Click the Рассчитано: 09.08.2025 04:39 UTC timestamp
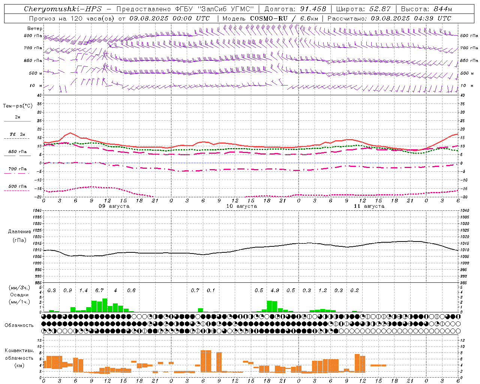This screenshot has width=480, height=384. 389,18
